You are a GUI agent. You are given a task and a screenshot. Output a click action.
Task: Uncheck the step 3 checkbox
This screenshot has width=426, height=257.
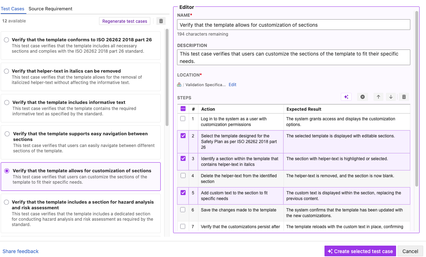[x=183, y=158]
